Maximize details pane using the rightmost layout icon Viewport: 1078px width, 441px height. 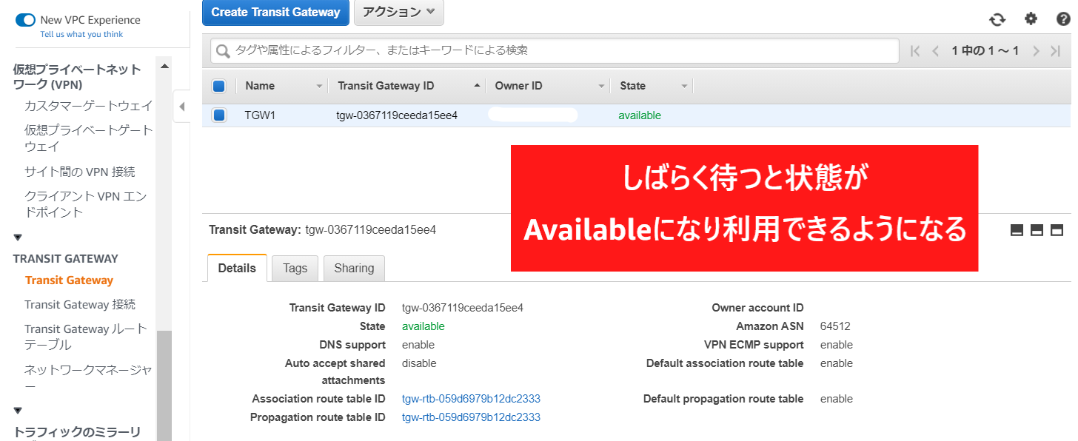pos(1057,230)
